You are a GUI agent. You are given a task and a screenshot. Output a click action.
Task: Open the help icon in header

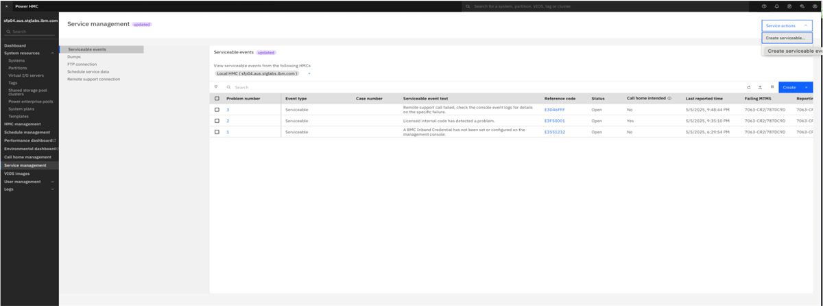pos(764,6)
